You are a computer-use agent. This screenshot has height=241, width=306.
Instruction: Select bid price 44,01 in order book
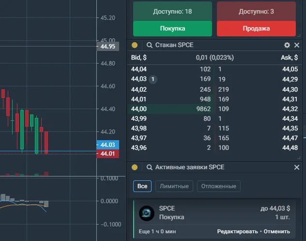coord(139,99)
